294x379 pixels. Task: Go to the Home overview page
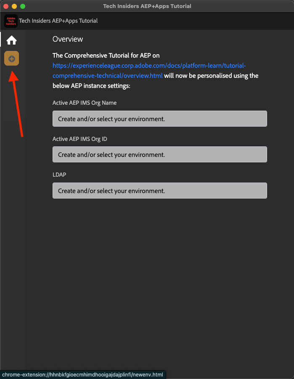click(x=11, y=40)
